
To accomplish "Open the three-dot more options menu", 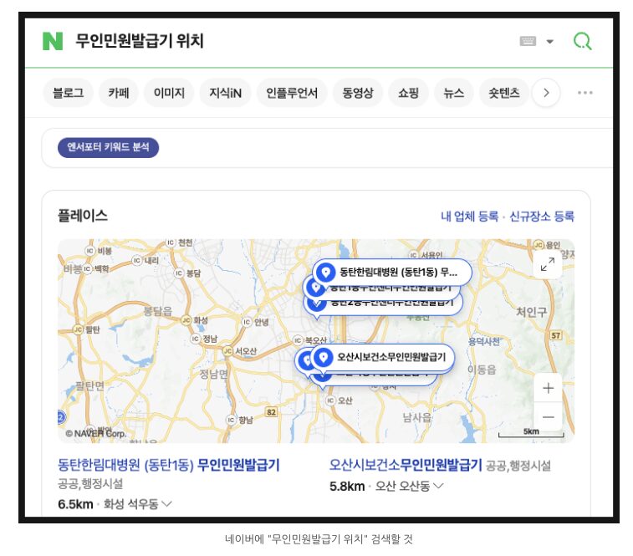I will click(585, 93).
